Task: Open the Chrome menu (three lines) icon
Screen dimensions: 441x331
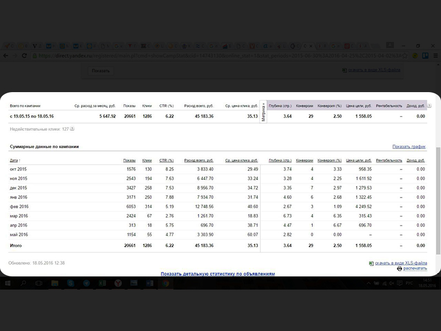Action: (435, 56)
